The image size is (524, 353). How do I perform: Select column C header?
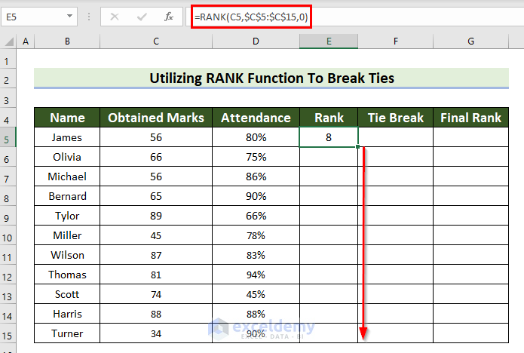click(156, 41)
